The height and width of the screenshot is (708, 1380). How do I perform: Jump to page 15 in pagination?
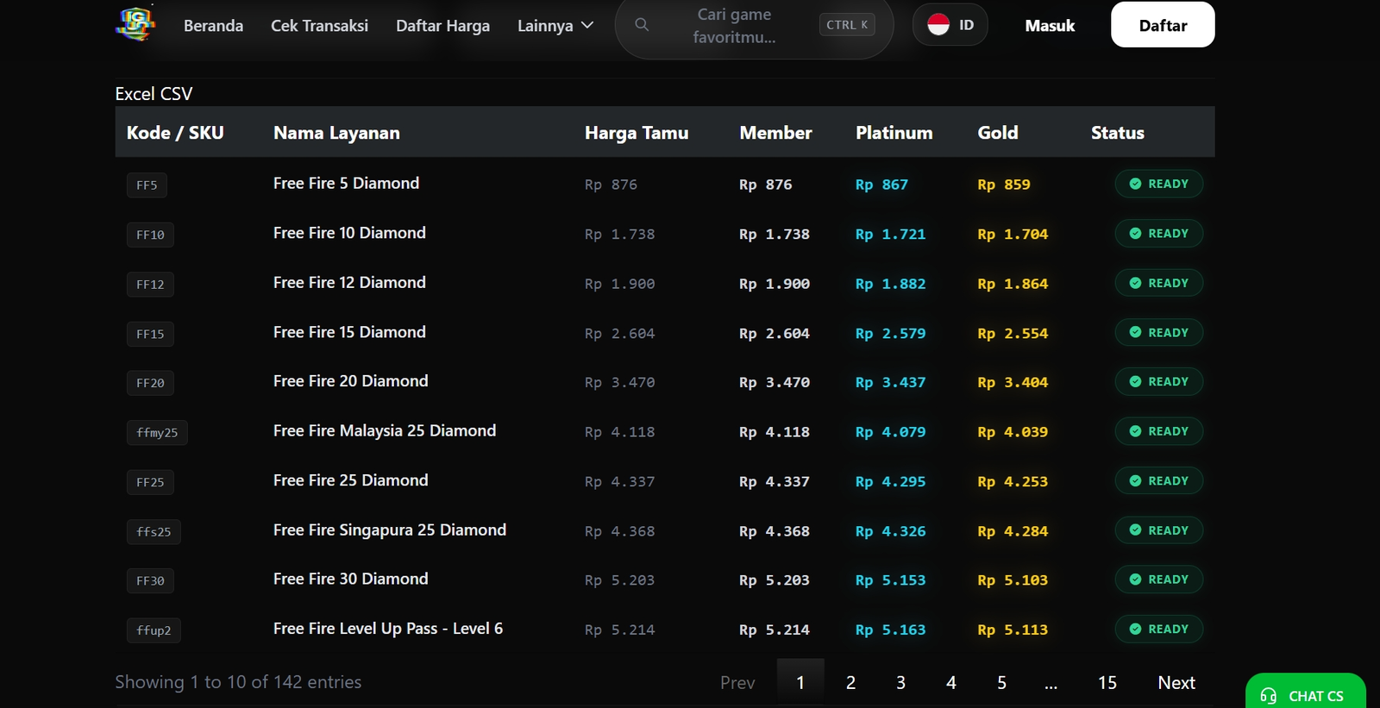pyautogui.click(x=1107, y=683)
